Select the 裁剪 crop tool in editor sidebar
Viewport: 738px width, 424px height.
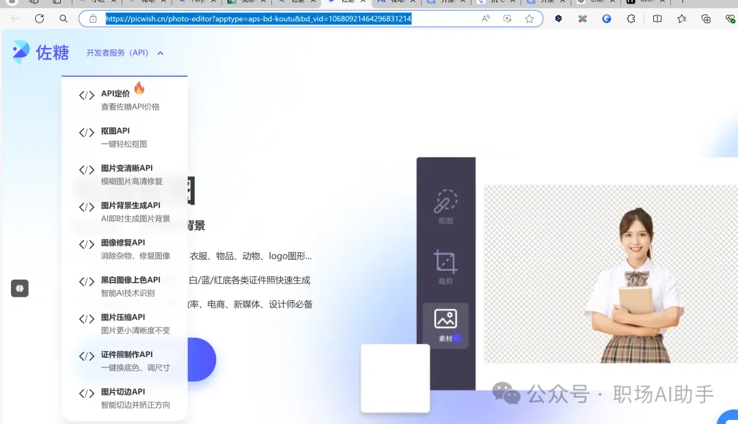[x=446, y=263]
